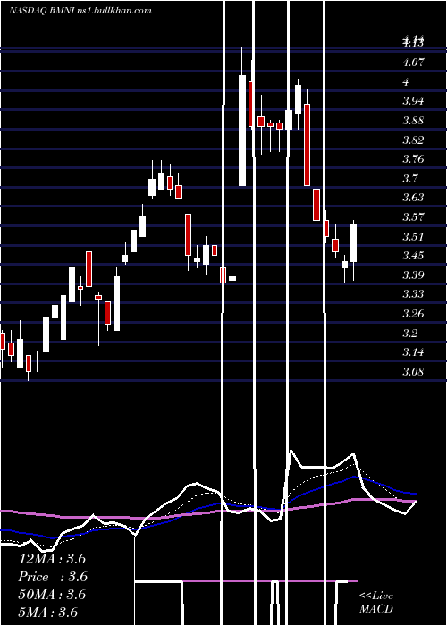Select the 3.08 price axis label
The height and width of the screenshot is (626, 447).
click(x=413, y=372)
